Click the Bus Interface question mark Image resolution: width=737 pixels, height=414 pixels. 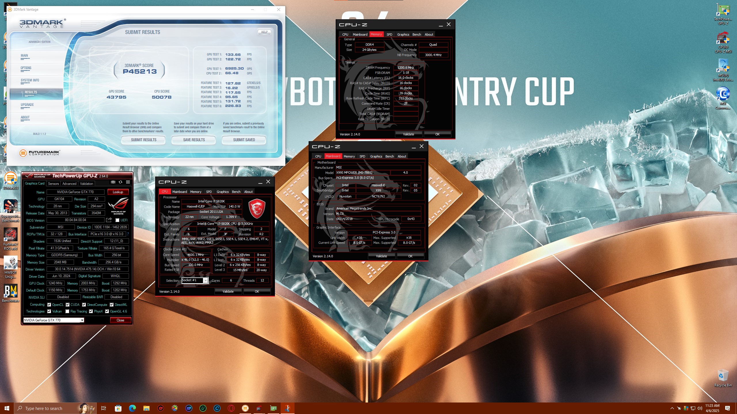pyautogui.click(x=128, y=234)
